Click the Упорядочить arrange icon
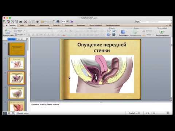The height and width of the screenshot is (131, 175). [x=123, y=32]
